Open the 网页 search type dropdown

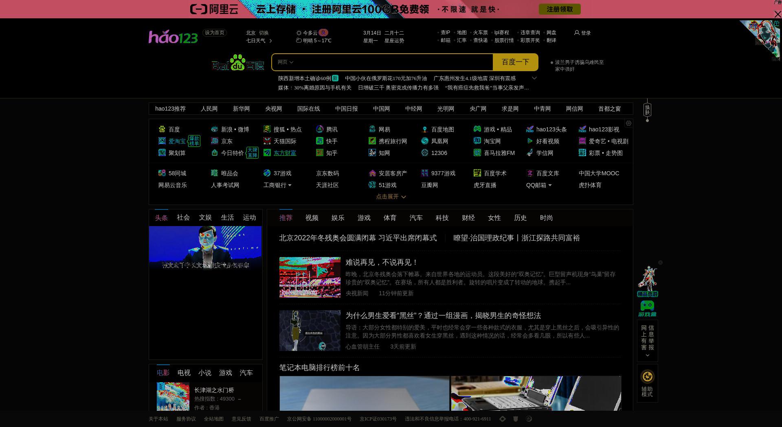tap(285, 62)
